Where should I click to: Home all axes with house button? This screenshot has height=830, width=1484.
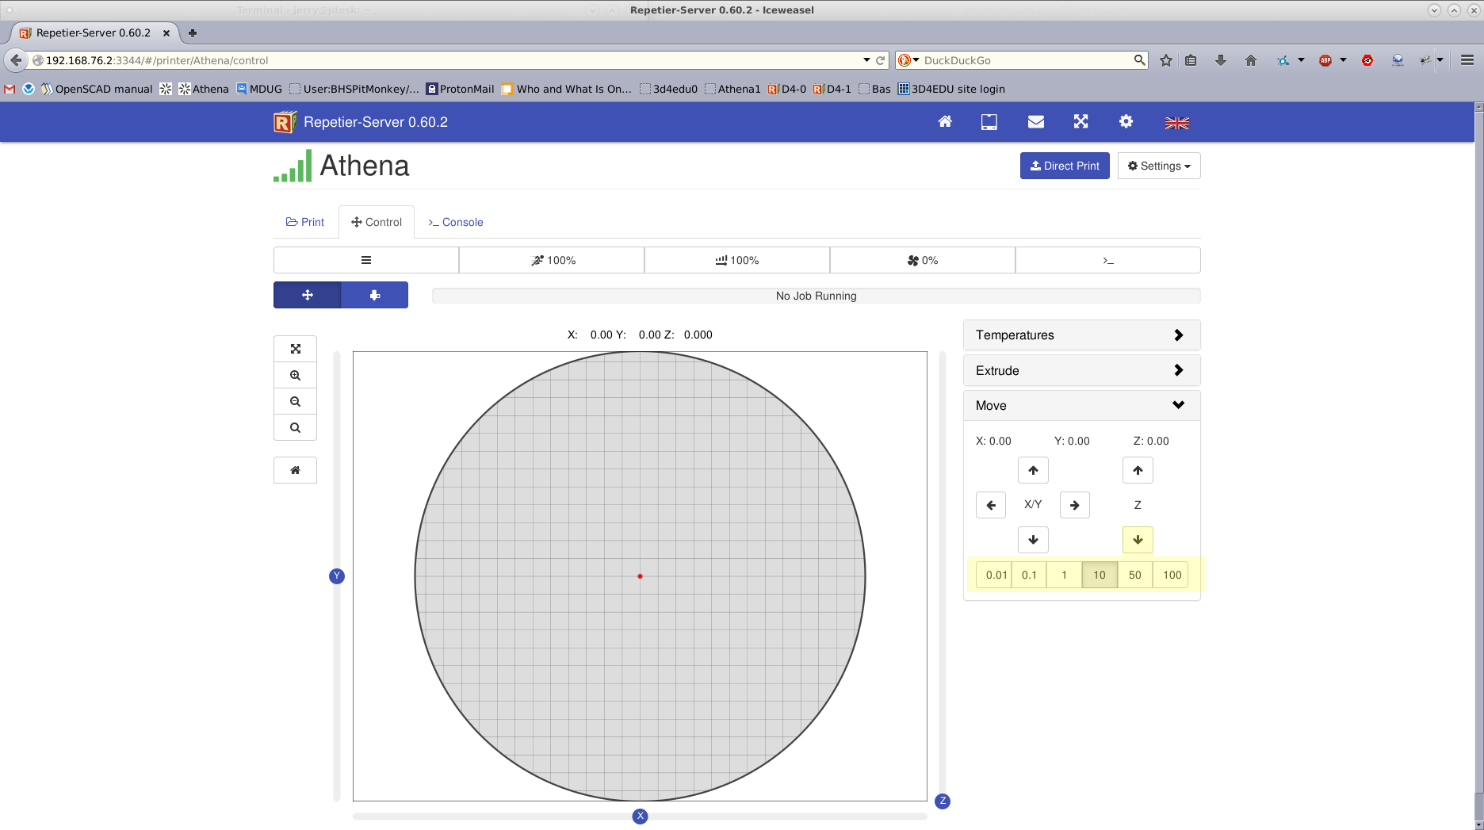pyautogui.click(x=295, y=470)
